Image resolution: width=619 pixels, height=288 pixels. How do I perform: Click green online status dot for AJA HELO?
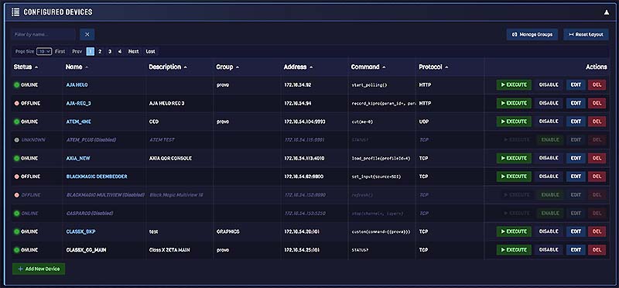click(16, 85)
